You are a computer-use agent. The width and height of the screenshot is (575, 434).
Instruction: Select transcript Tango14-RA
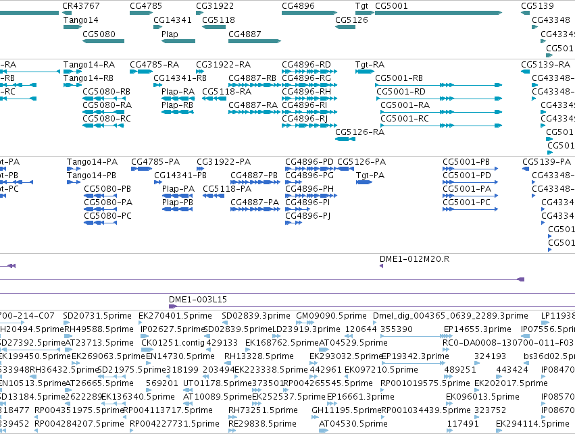click(72, 72)
